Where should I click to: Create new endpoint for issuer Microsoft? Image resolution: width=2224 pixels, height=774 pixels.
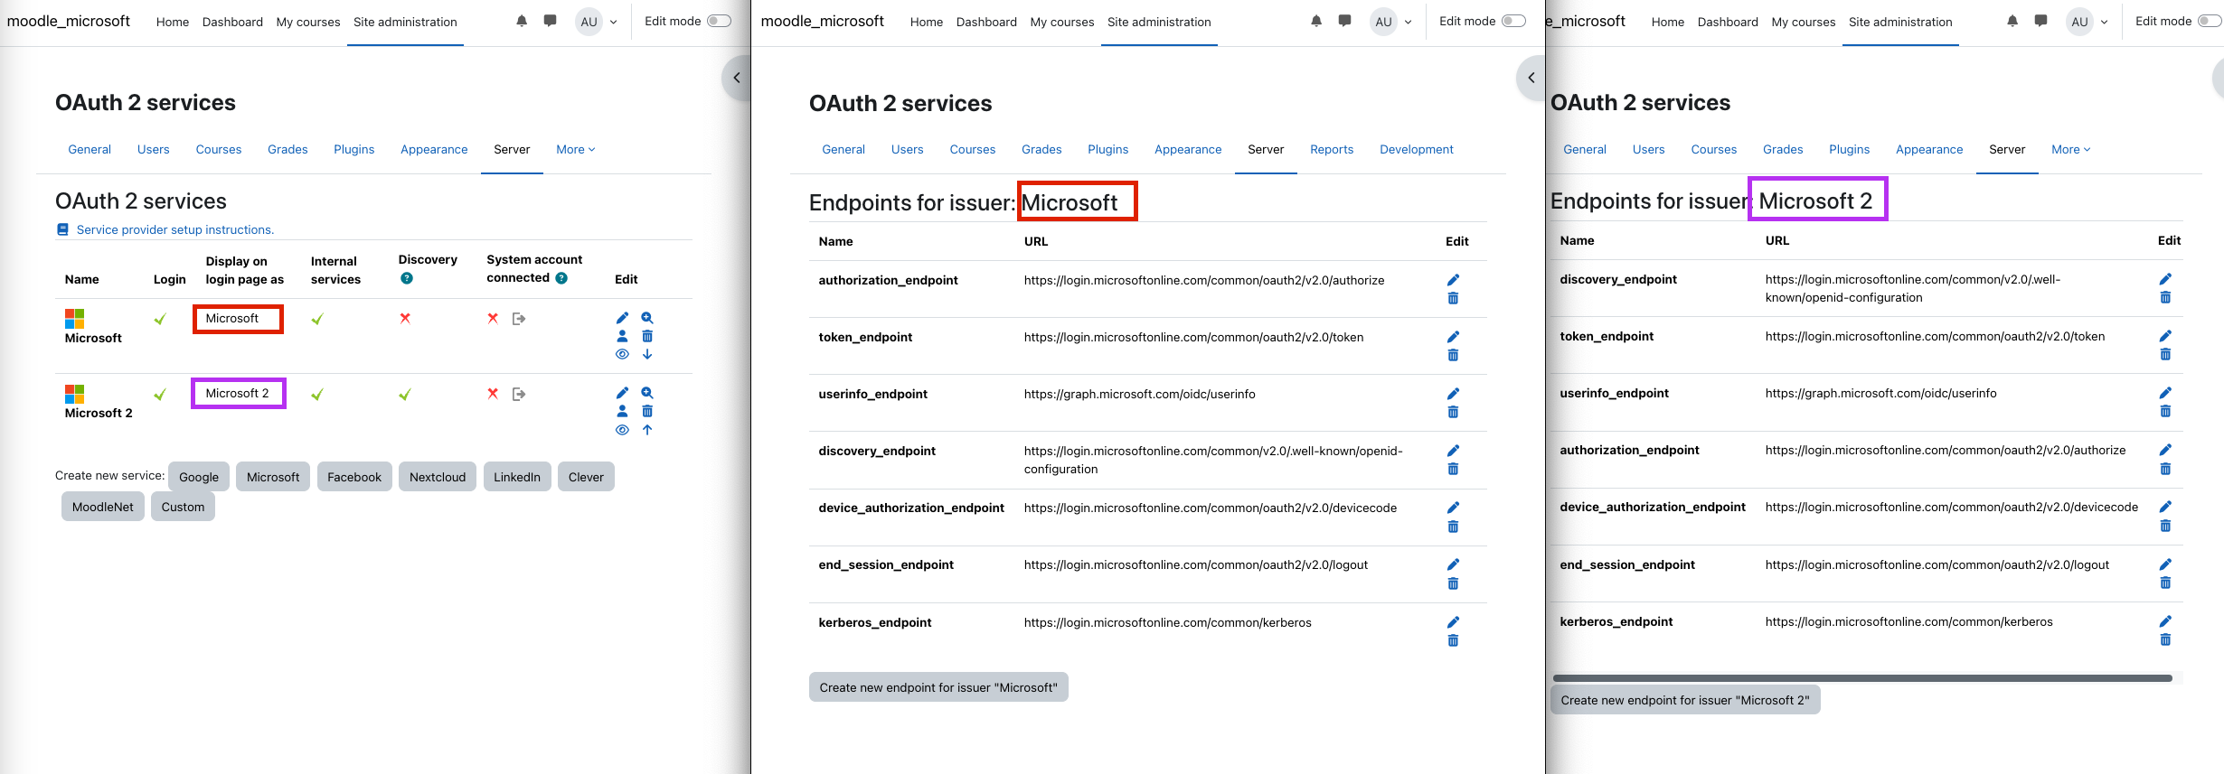tap(938, 687)
